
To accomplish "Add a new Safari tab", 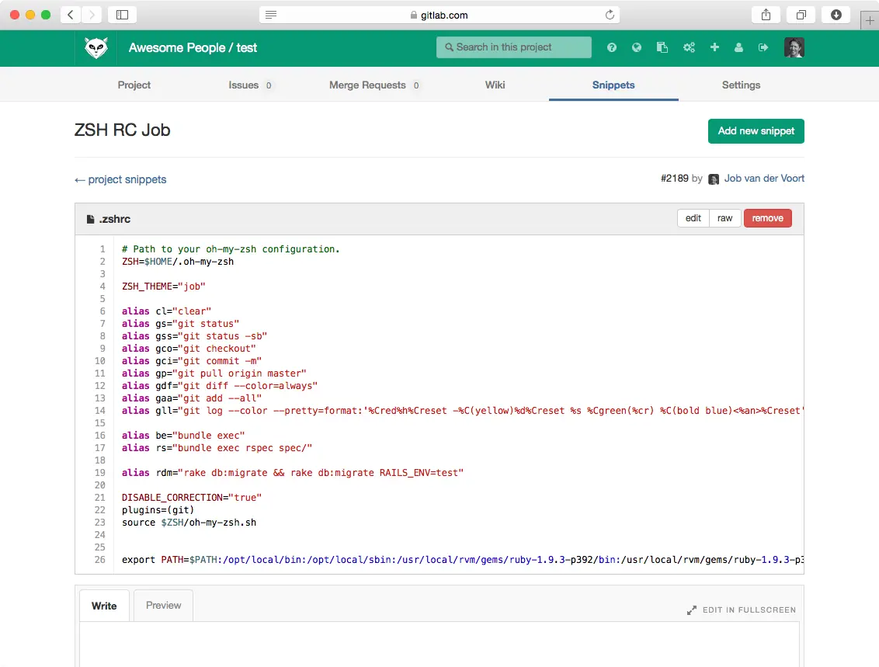I will point(870,21).
